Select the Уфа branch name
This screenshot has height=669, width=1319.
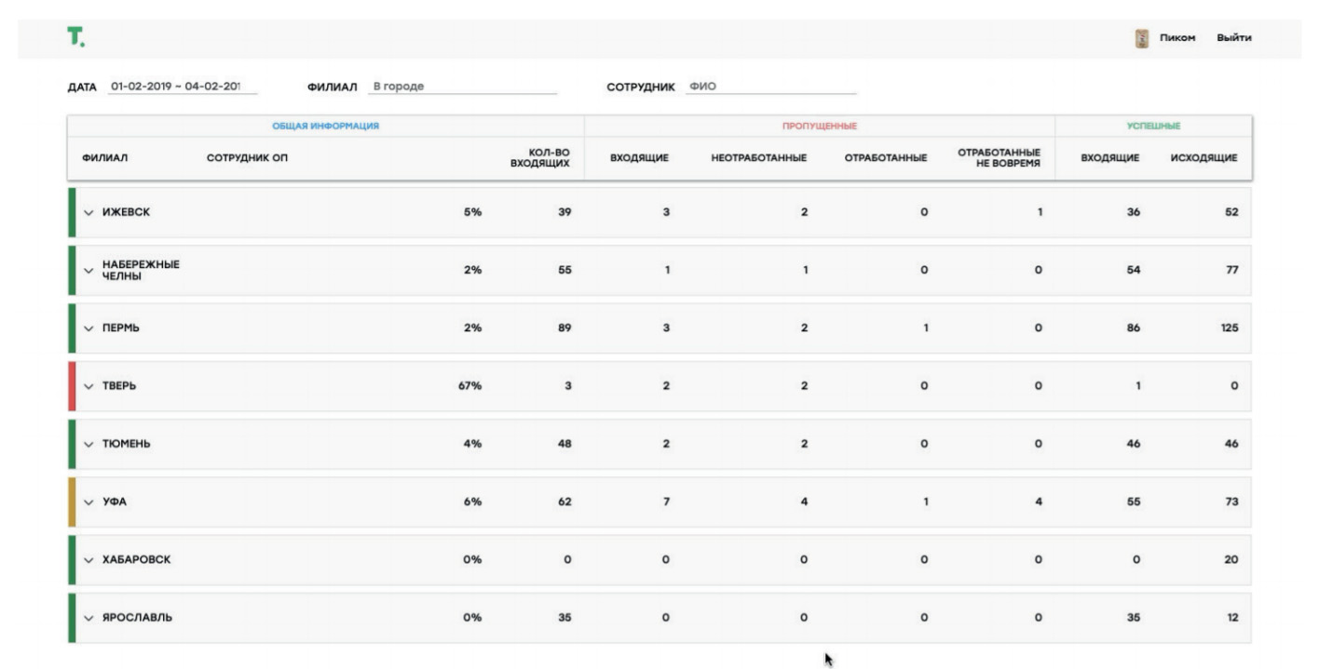coord(114,502)
